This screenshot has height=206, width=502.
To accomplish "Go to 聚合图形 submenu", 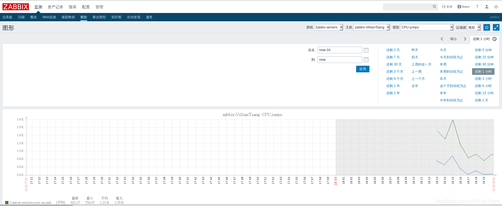I will [99, 17].
